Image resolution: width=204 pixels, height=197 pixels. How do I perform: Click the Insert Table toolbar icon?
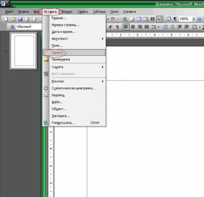pyautogui.click(x=139, y=19)
